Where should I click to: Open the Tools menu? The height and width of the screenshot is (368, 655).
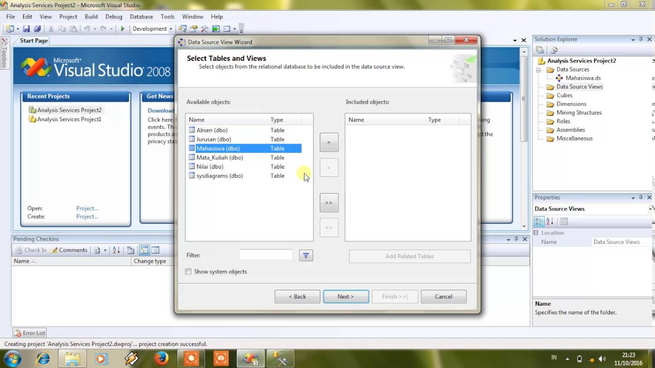pos(167,17)
